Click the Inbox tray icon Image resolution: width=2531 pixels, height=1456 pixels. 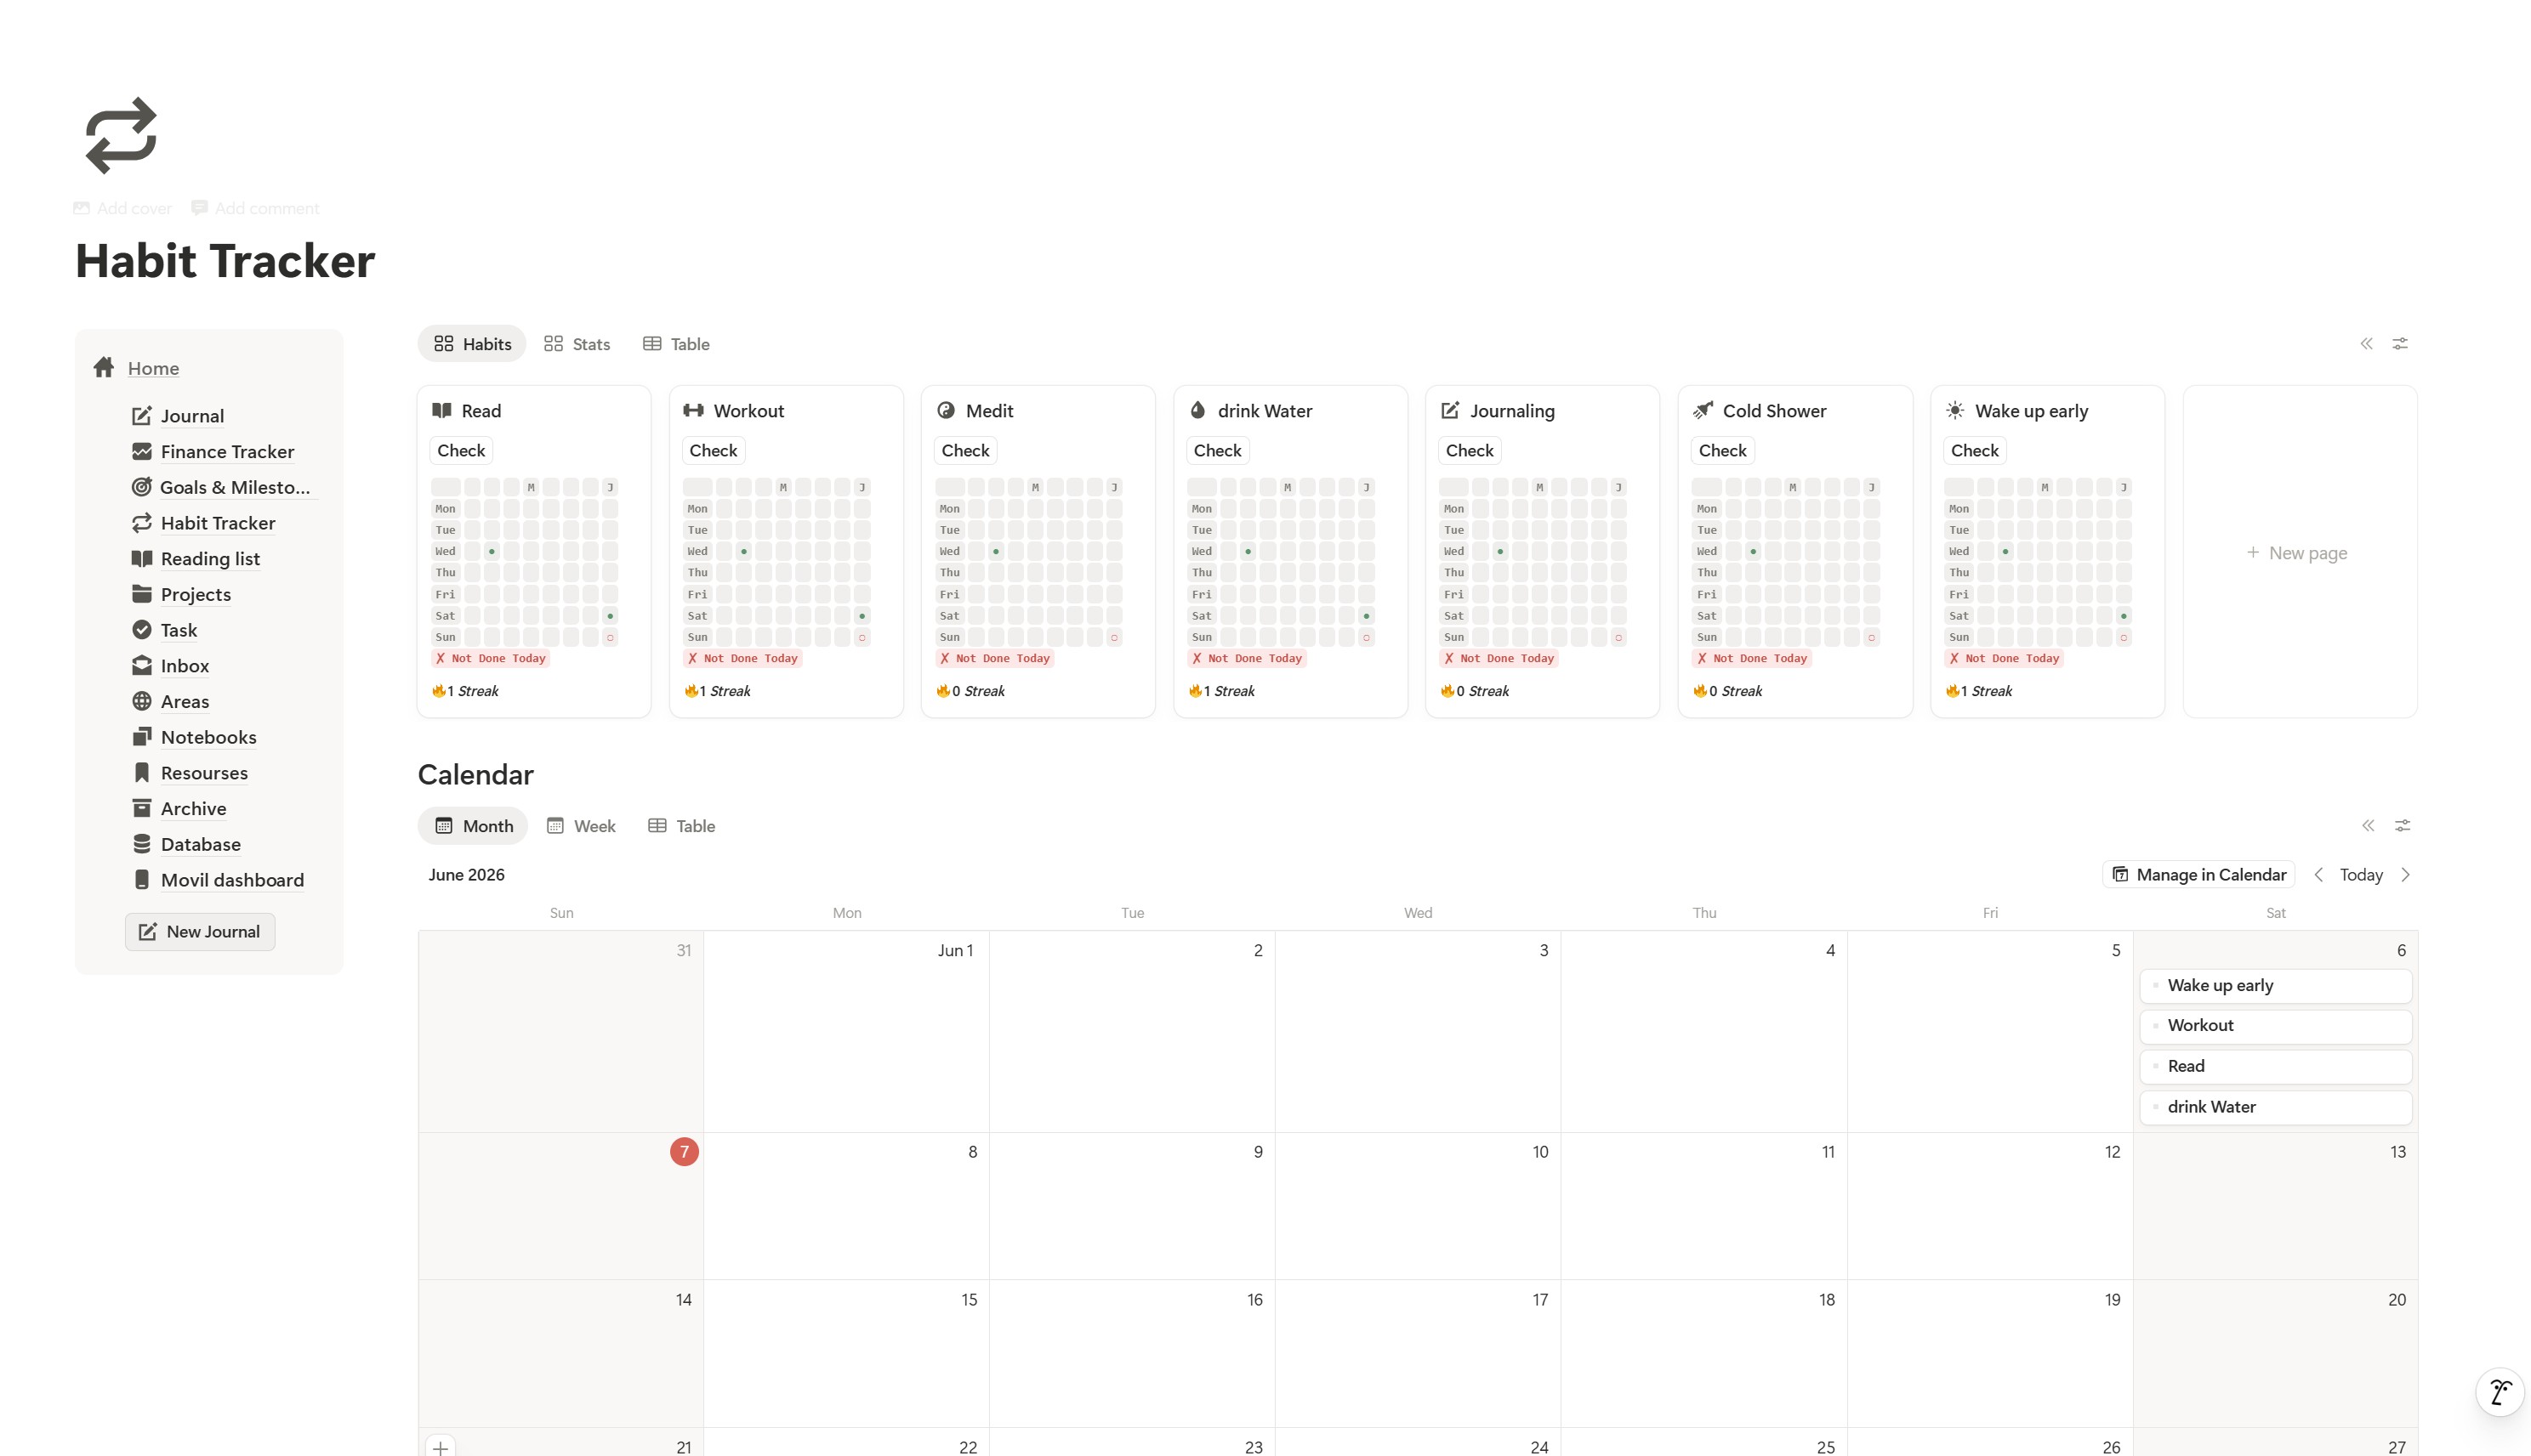click(142, 666)
